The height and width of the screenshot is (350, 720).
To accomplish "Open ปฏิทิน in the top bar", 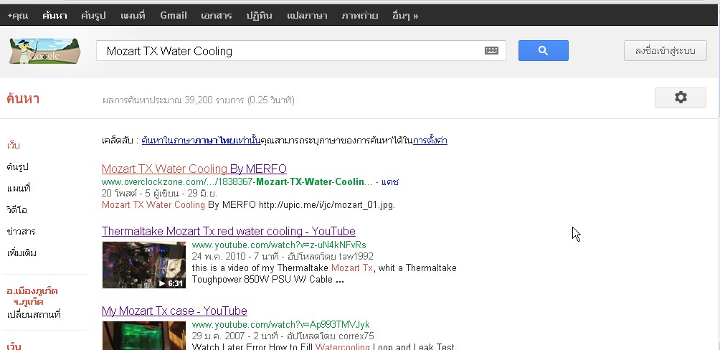I will (x=259, y=16).
